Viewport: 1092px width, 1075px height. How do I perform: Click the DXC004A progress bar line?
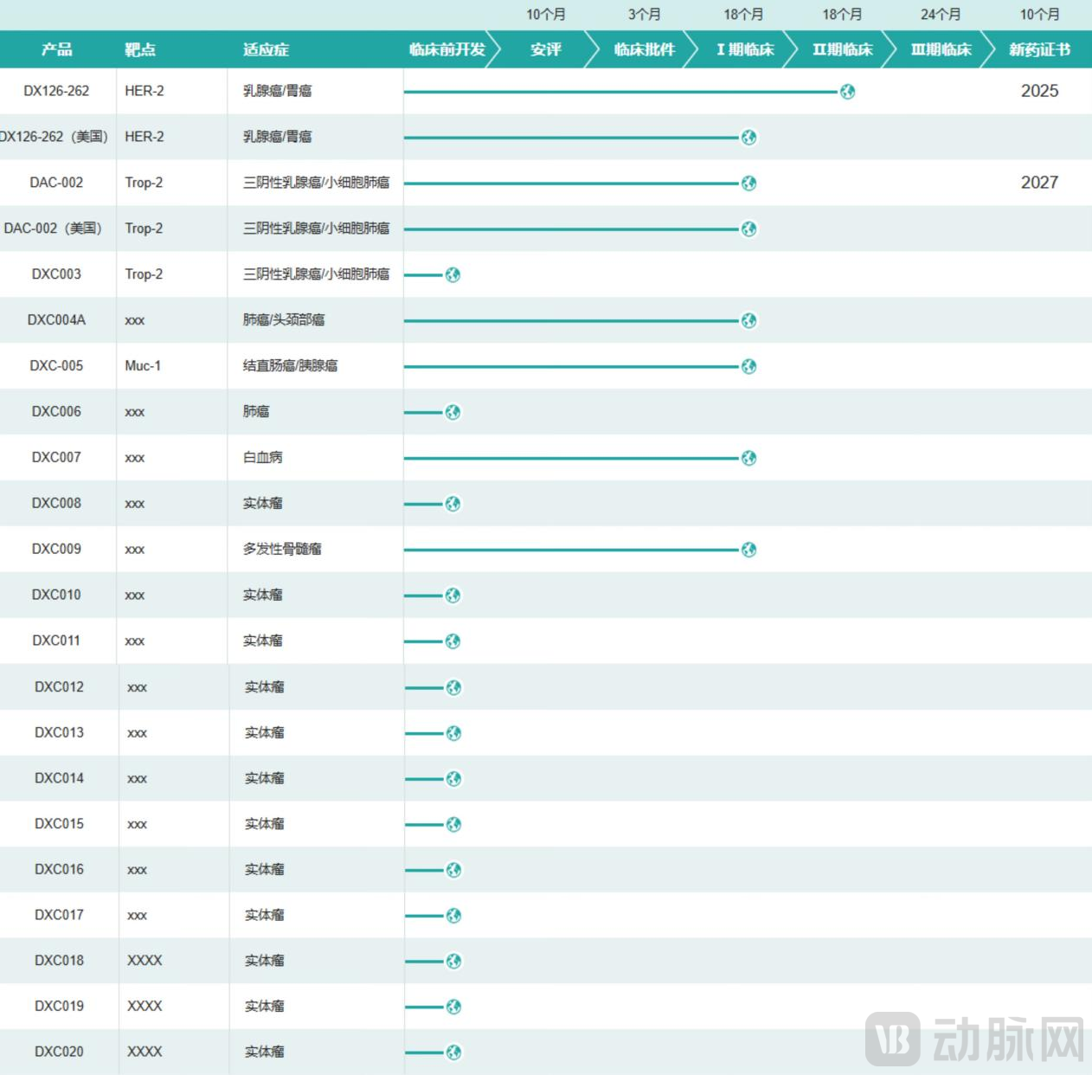[571, 320]
